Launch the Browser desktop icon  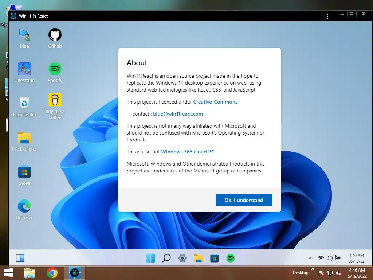point(24,210)
